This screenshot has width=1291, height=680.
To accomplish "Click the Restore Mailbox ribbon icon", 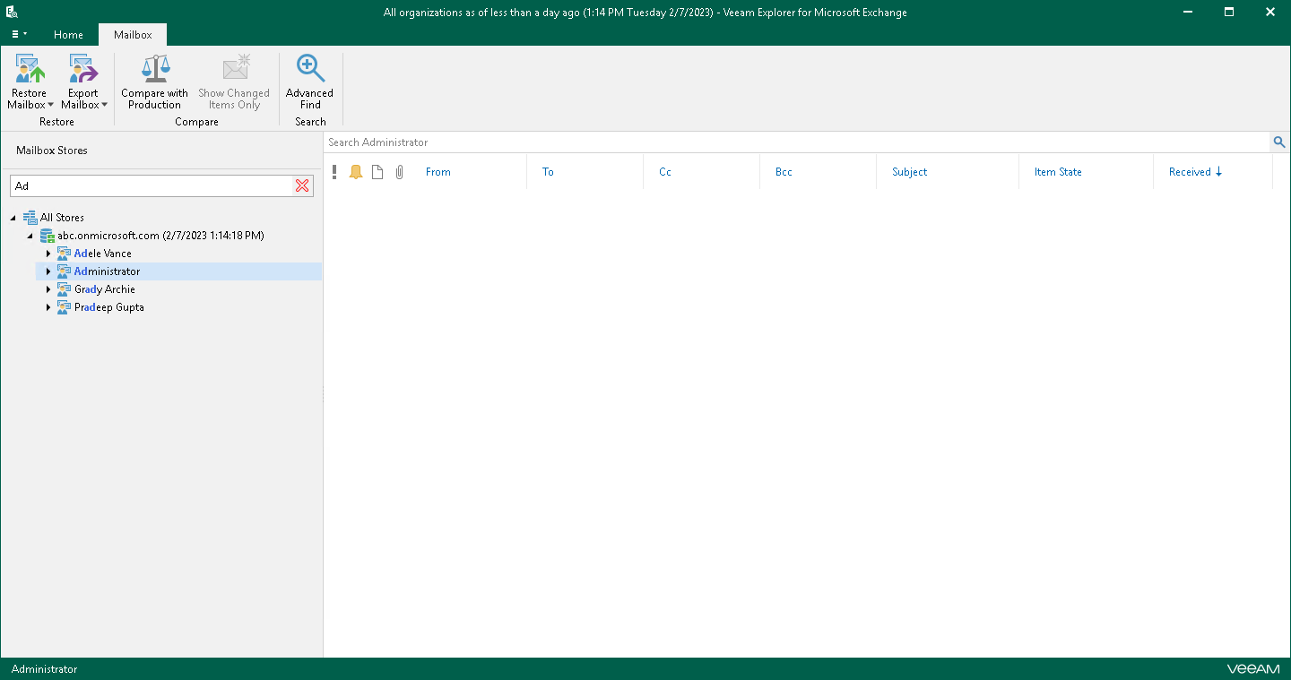I will [30, 68].
